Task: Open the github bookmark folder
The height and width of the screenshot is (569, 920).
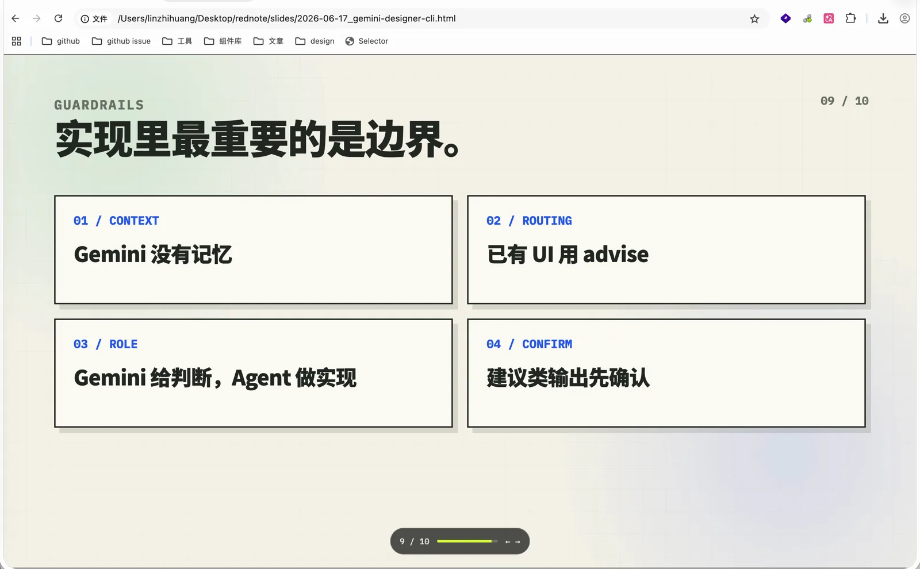Action: point(61,41)
